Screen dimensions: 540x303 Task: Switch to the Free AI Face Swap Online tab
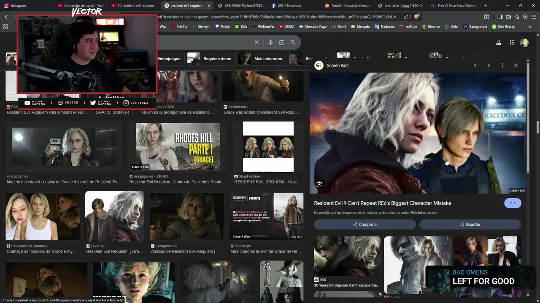coord(454,5)
